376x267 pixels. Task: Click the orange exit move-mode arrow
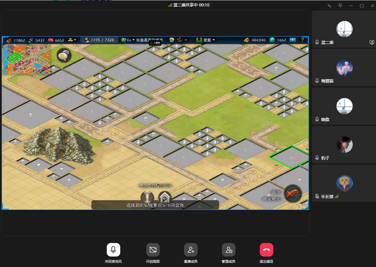[x=292, y=194]
